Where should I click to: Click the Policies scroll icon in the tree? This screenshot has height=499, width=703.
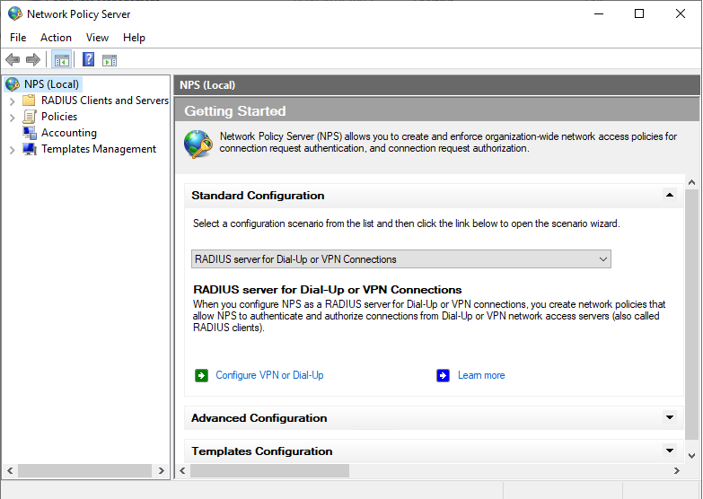tap(30, 117)
